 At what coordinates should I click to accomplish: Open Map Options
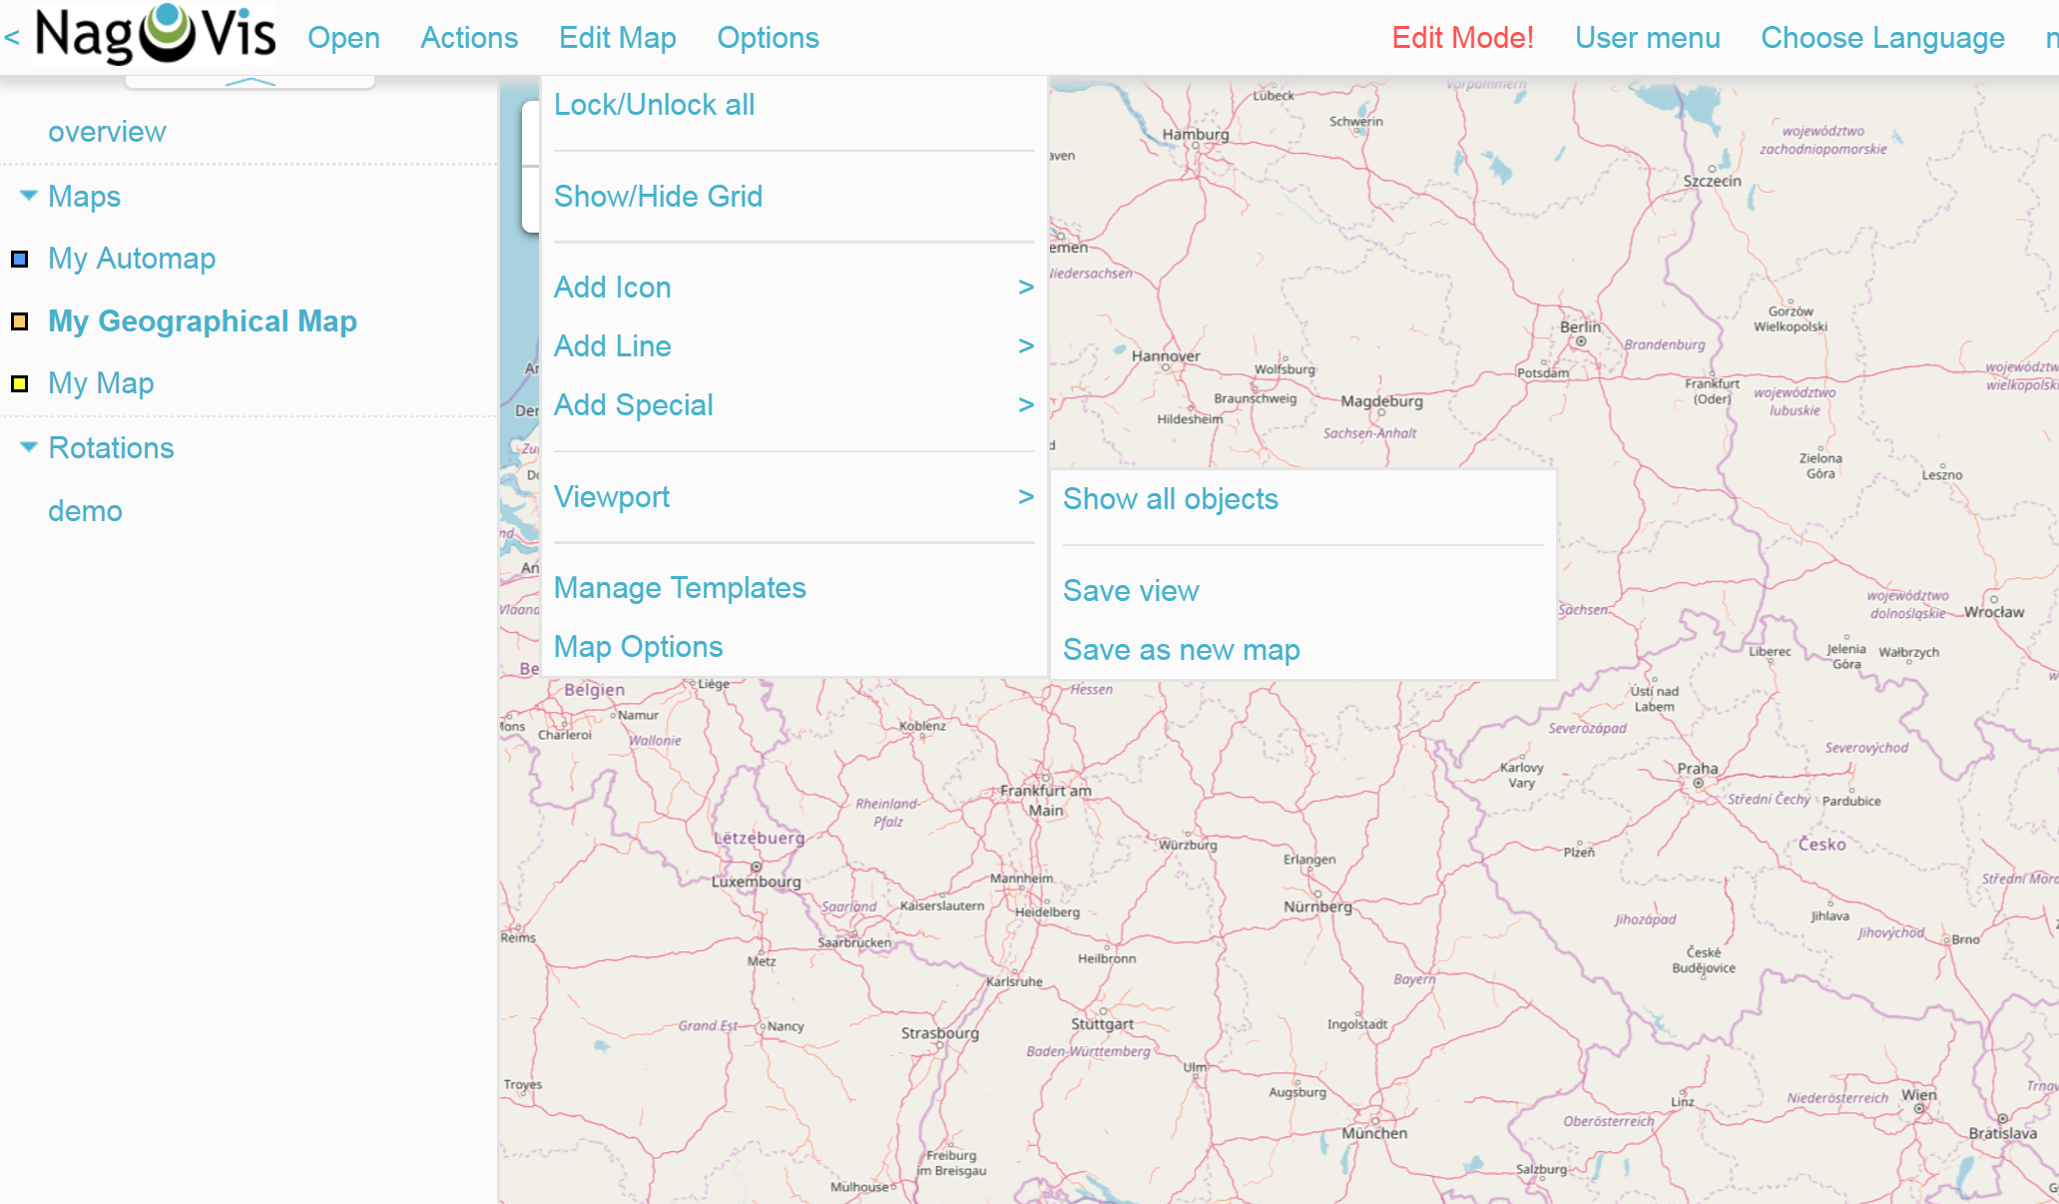coord(638,647)
